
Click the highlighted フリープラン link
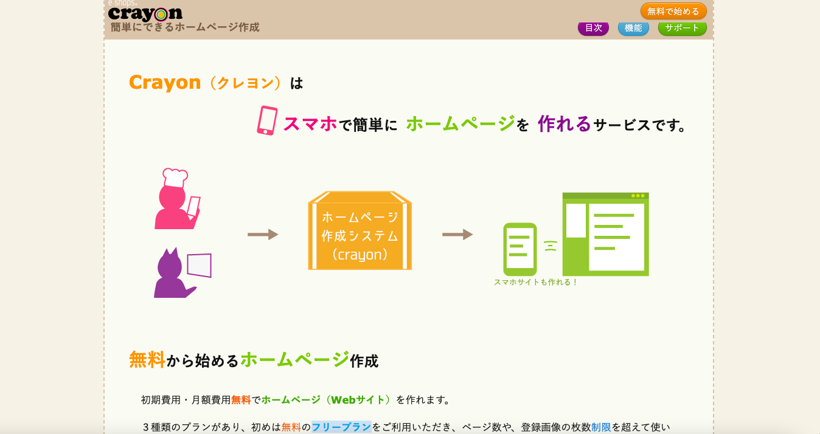(341, 427)
